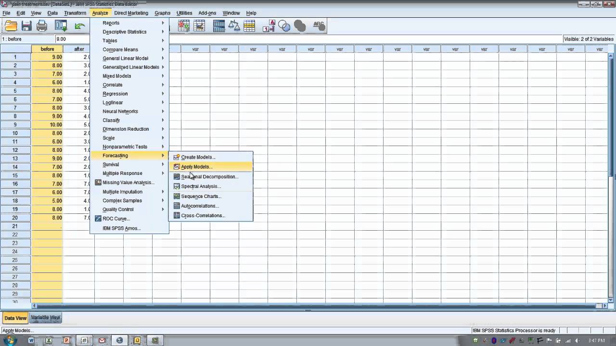Open Add-ons menu

(207, 13)
